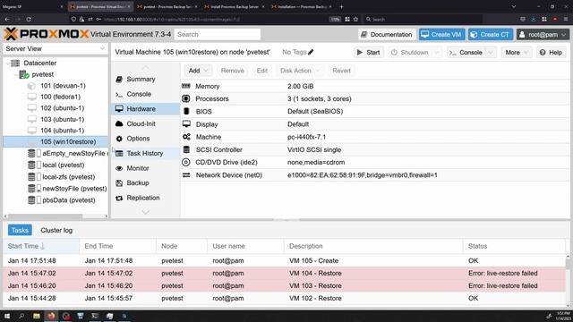
Task: Open the root@pam user menu
Action: point(543,35)
